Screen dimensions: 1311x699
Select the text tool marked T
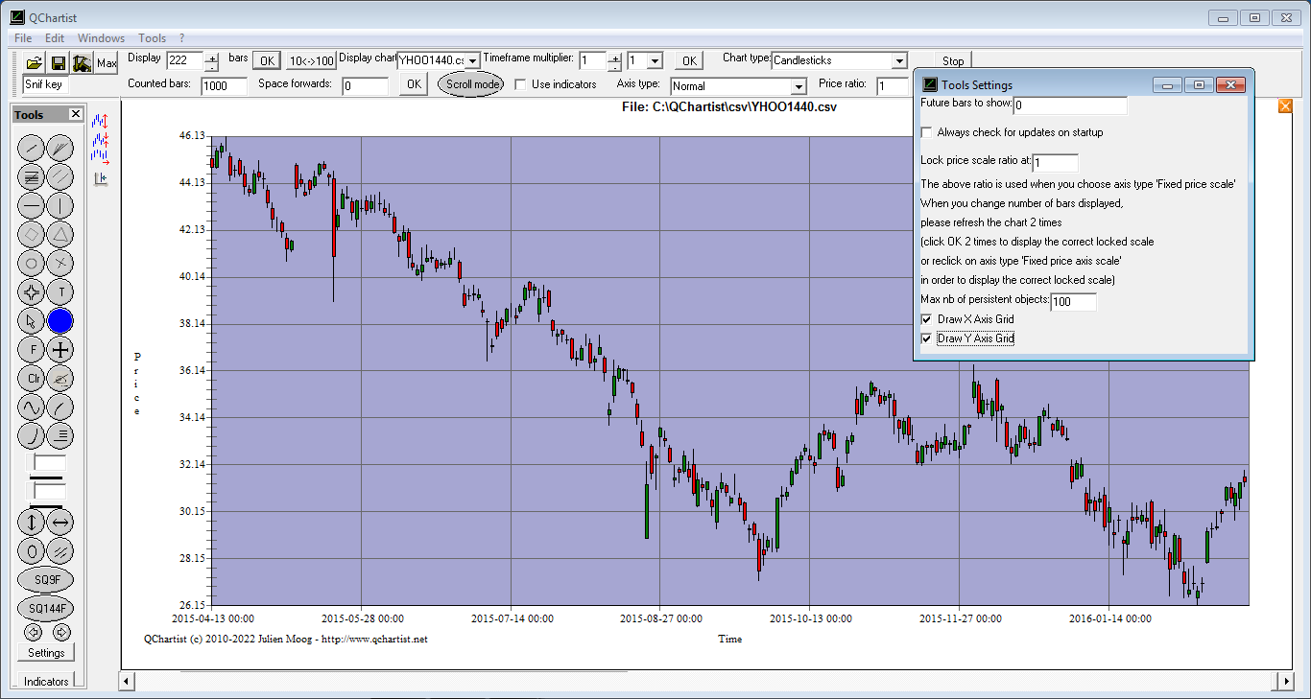pyautogui.click(x=60, y=291)
